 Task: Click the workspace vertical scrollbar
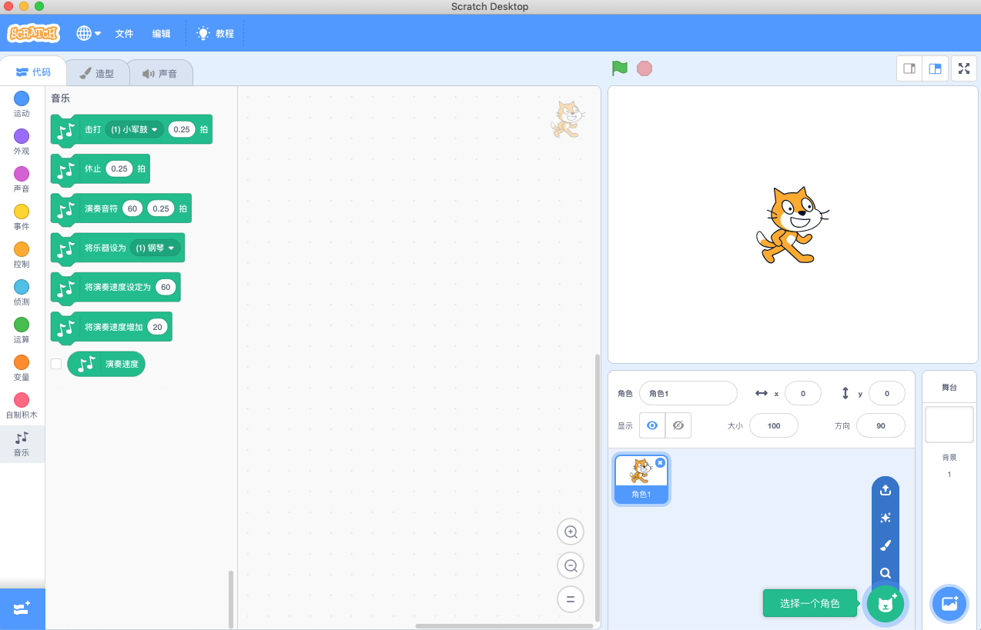pos(596,488)
